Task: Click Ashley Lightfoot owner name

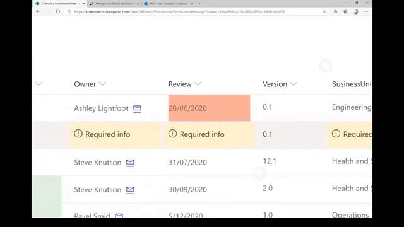Action: point(101,108)
